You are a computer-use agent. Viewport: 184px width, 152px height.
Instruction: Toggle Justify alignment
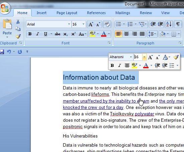pos(142,34)
